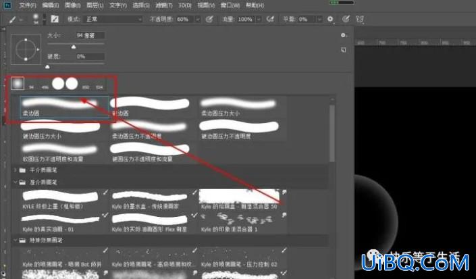Collapse the 湿介质画笔 folder

click(x=15, y=182)
